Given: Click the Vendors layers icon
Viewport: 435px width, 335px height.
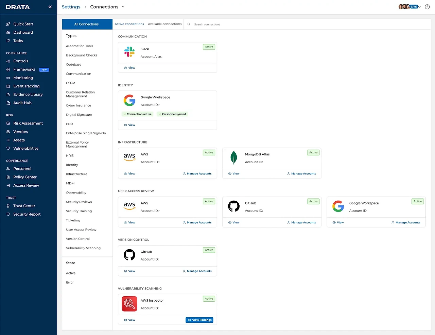Looking at the screenshot, I should [8, 132].
